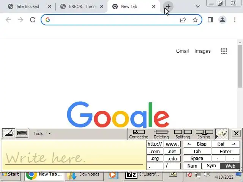Show the Splitting gesture demo
Screen dimensions: 243x182
coord(183,134)
